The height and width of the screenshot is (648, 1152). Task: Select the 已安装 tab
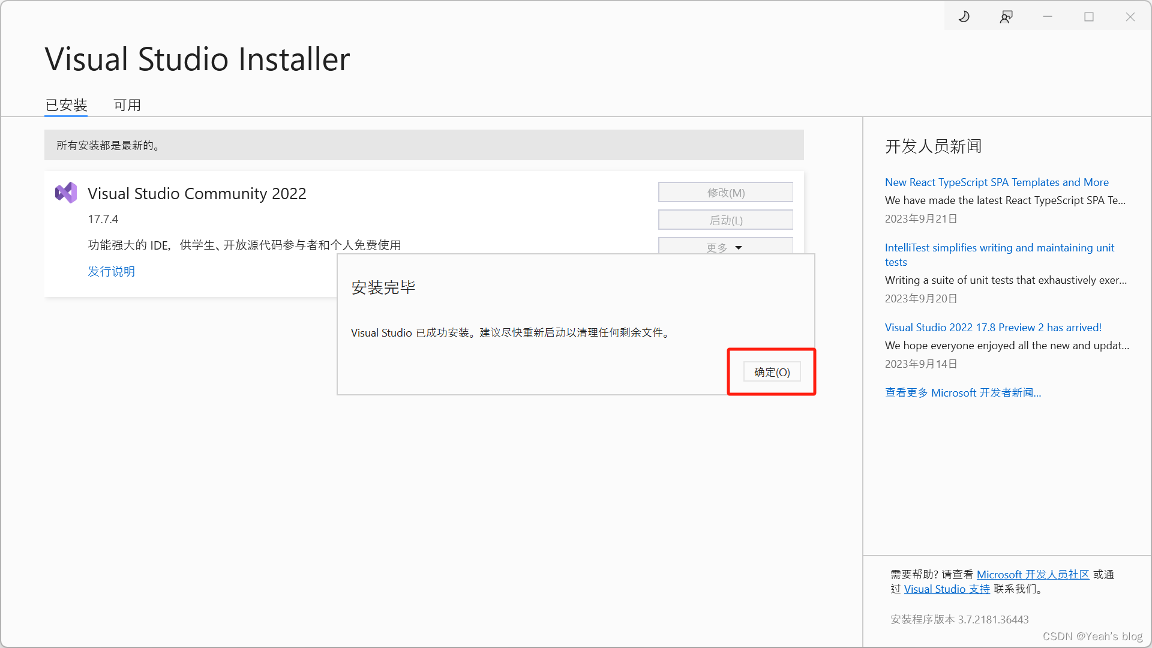coord(66,105)
